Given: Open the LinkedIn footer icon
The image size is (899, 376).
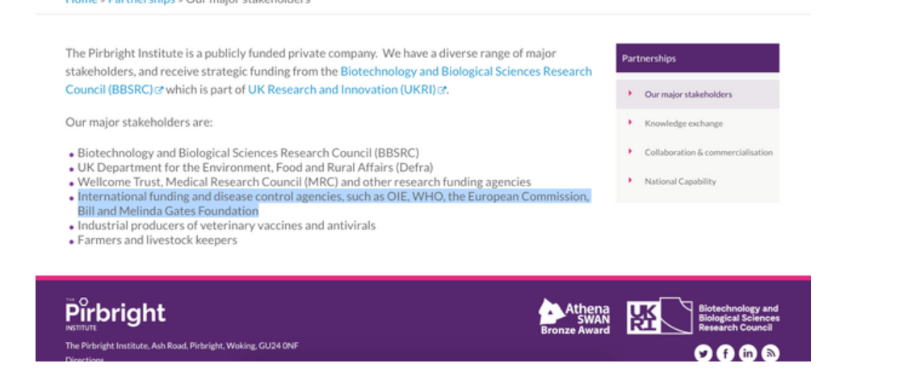Looking at the screenshot, I should coord(748,353).
